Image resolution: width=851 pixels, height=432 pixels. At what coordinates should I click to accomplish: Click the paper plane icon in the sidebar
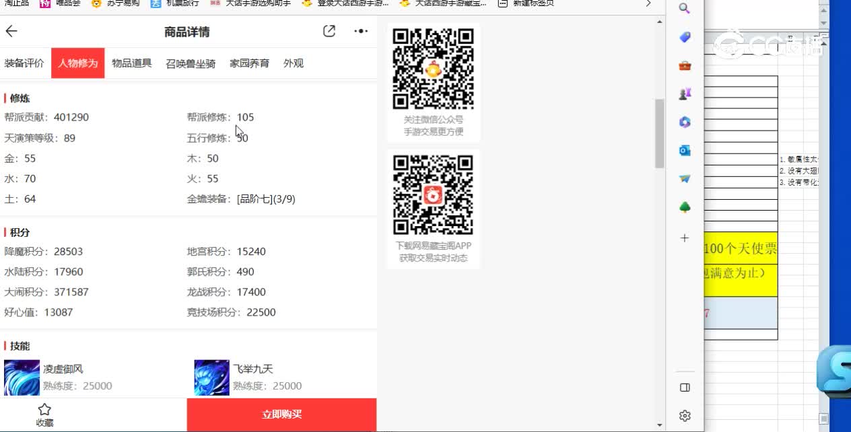click(685, 178)
